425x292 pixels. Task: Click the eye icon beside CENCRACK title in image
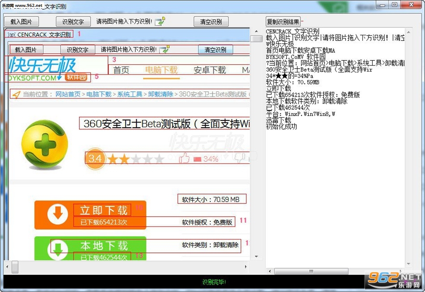[x=12, y=35]
